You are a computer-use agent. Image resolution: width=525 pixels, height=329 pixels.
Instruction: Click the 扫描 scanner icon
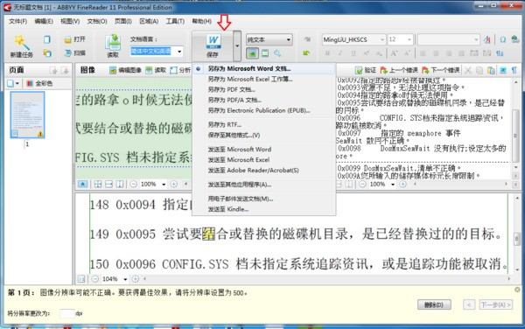click(68, 52)
